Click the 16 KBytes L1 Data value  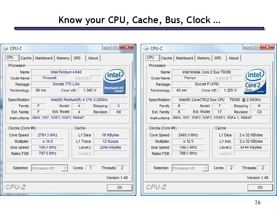point(111,135)
